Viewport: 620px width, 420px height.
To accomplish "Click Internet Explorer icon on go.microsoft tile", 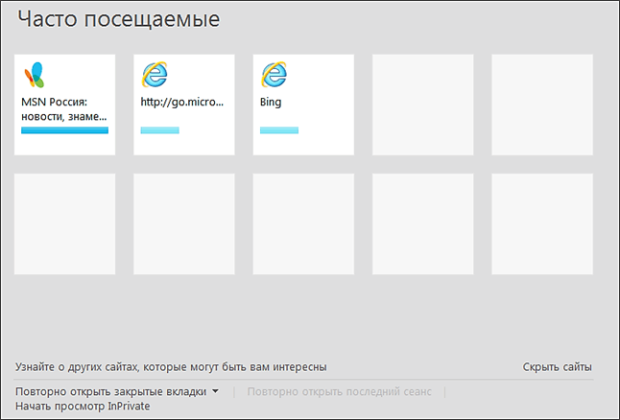I will click(154, 75).
